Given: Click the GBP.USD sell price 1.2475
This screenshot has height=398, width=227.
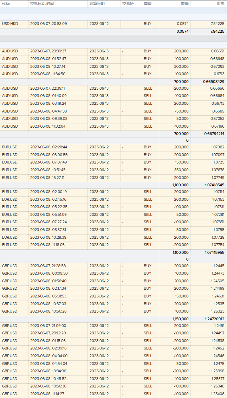Looking at the screenshot, I should (218, 364).
